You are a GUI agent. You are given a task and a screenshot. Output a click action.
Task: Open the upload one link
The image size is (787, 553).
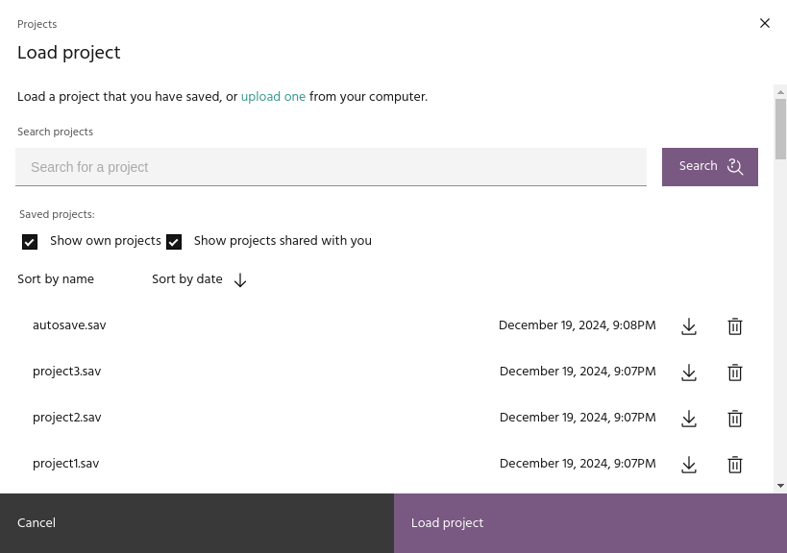[273, 97]
